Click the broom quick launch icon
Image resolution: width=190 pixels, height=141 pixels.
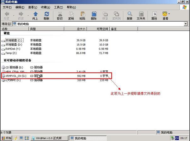pyautogui.click(x=16, y=138)
